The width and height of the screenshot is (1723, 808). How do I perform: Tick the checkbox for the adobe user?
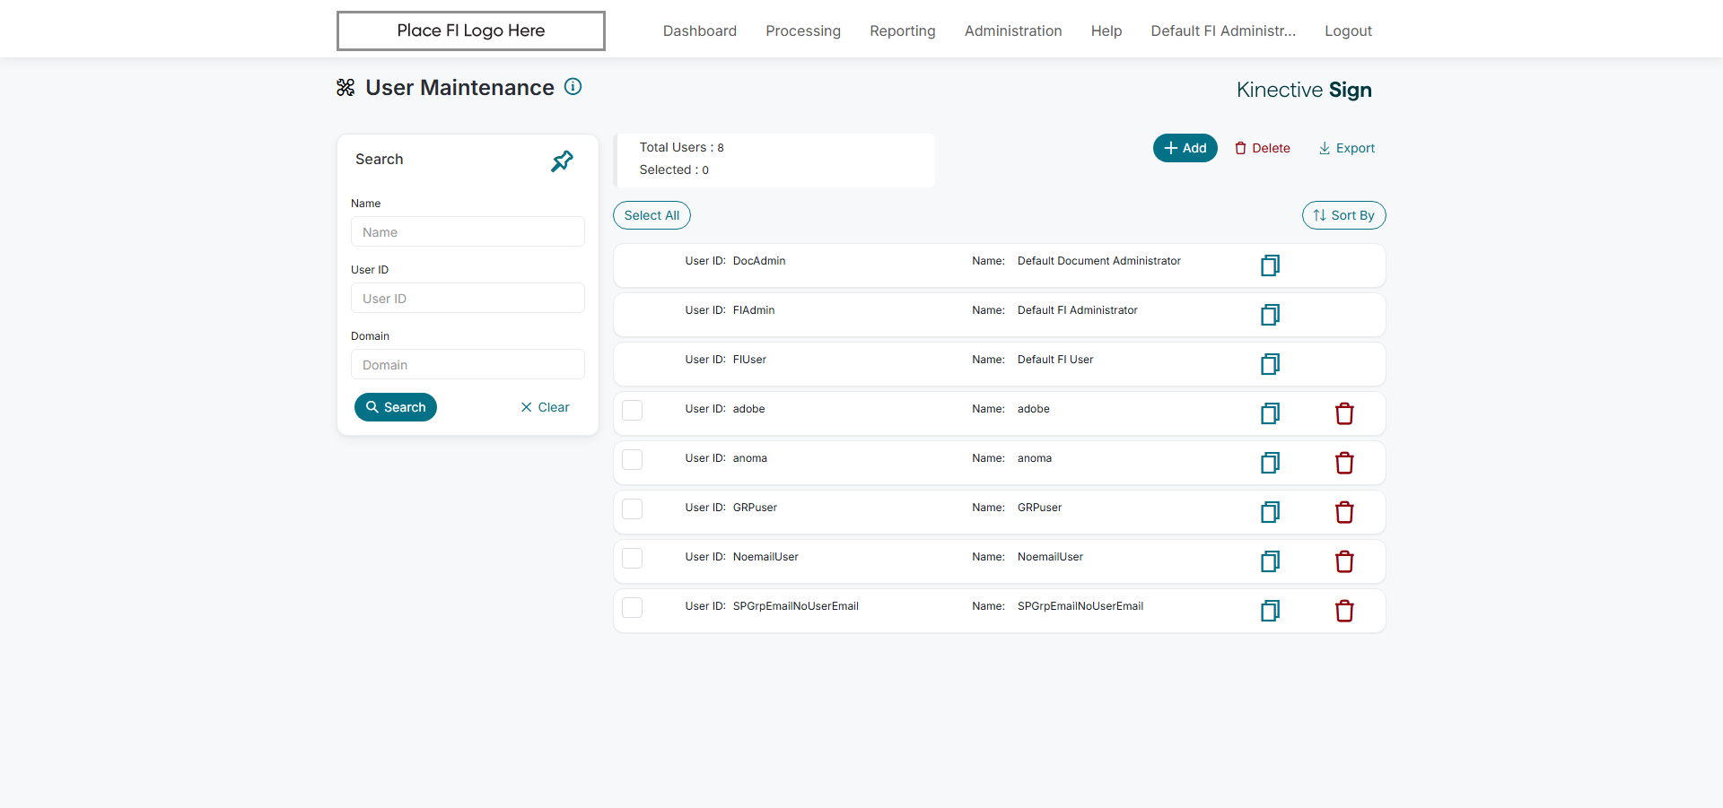click(x=633, y=410)
